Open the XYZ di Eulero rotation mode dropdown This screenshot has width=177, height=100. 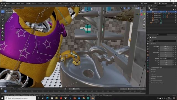click(166, 59)
